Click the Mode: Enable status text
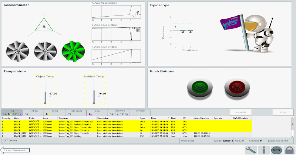This screenshot has height=155, width=296. click(x=223, y=141)
